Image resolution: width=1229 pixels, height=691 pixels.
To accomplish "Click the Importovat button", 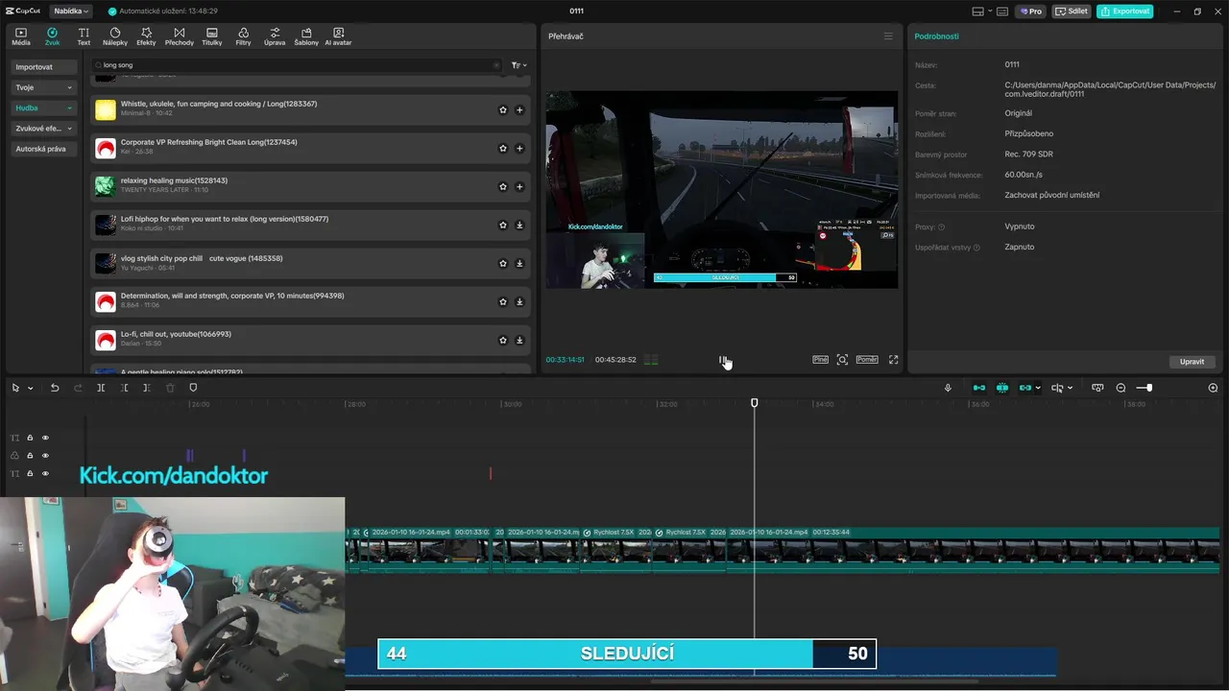I will 42,67.
